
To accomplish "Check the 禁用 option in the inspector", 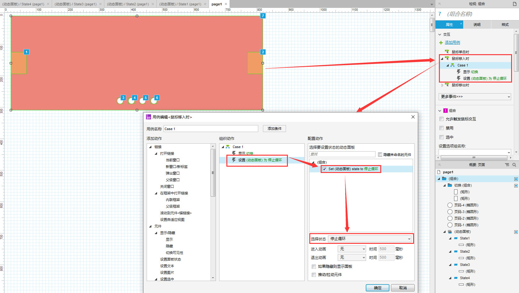I will pyautogui.click(x=442, y=128).
